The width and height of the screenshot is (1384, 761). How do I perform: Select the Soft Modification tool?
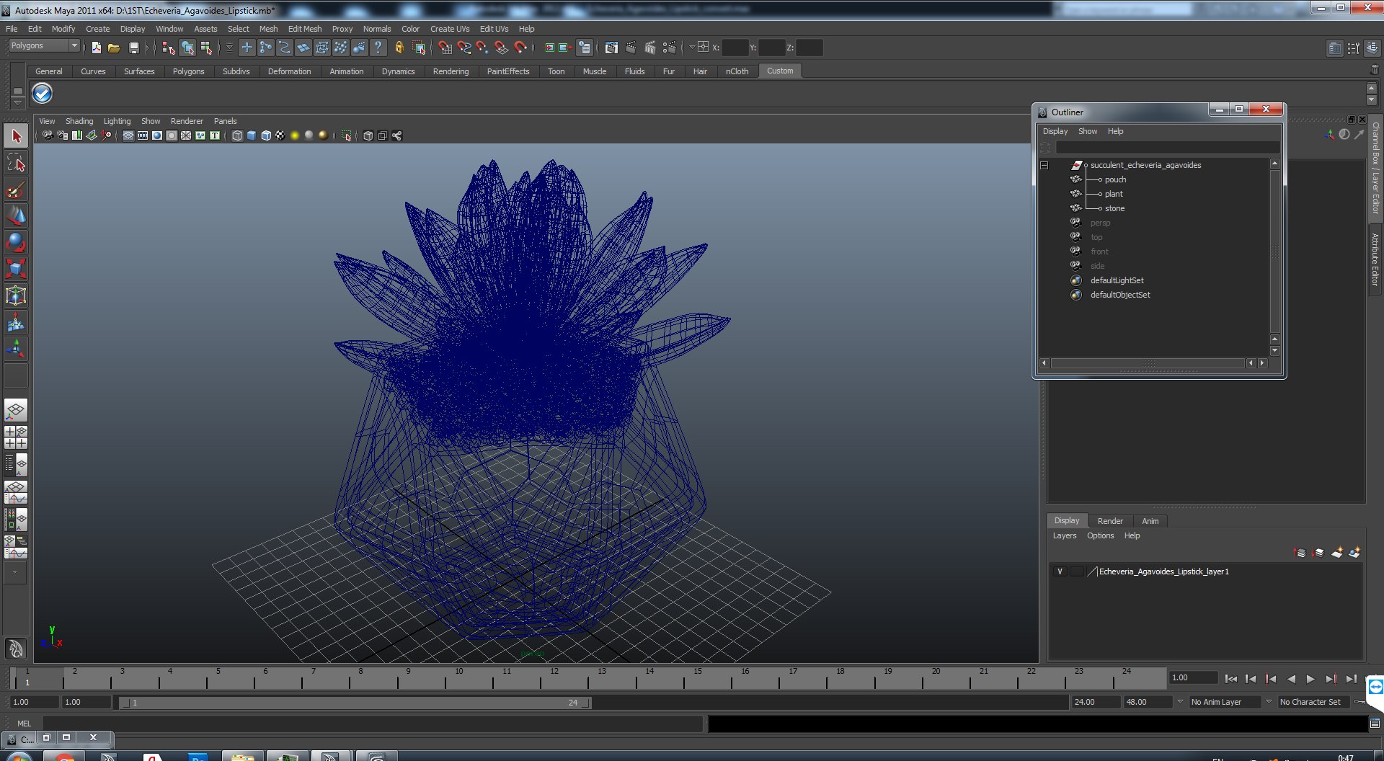click(x=16, y=323)
